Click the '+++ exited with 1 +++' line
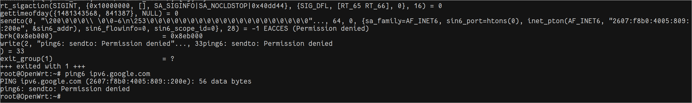 [43, 66]
